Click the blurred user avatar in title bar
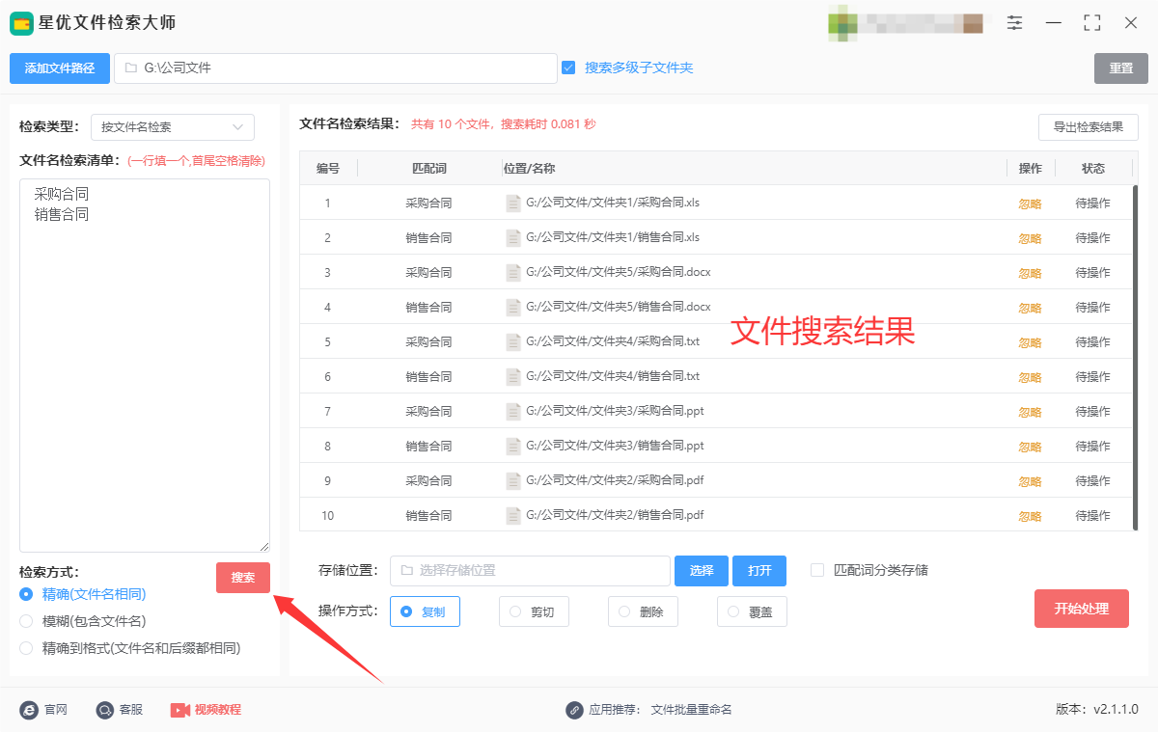The width and height of the screenshot is (1158, 733). pos(842,24)
